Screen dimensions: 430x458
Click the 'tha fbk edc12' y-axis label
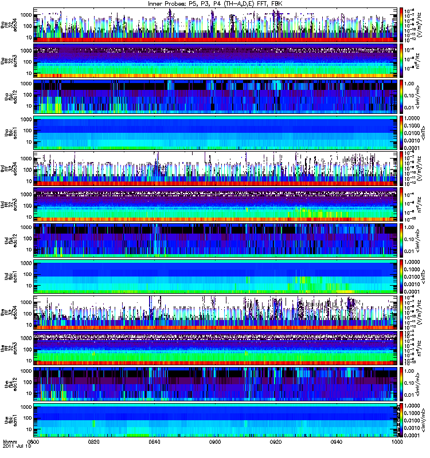click(x=11, y=97)
